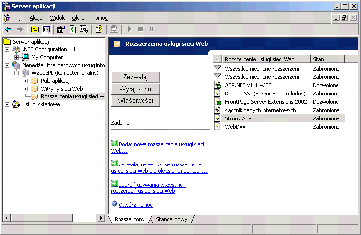The width and height of the screenshot is (361, 235).
Task: Select Rozszerzenia usługi sieci Web tree item
Action: (73, 96)
